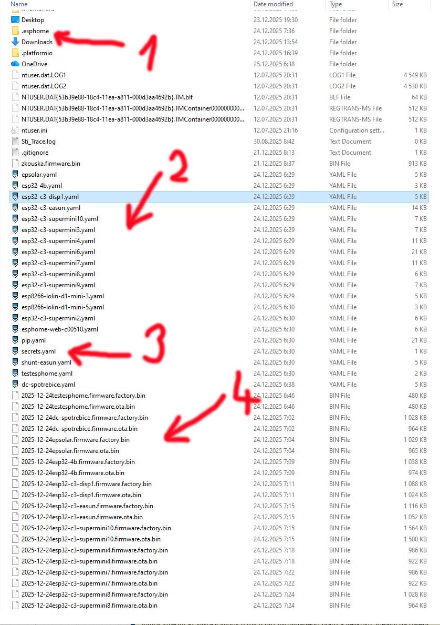Click the epsolar.yaml file icon
This screenshot has width=440, height=625.
tap(15, 175)
